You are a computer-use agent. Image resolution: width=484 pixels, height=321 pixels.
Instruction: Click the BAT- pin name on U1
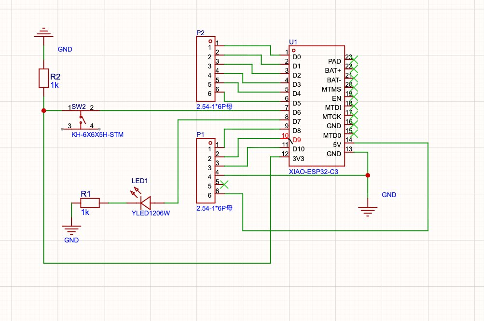coord(334,80)
